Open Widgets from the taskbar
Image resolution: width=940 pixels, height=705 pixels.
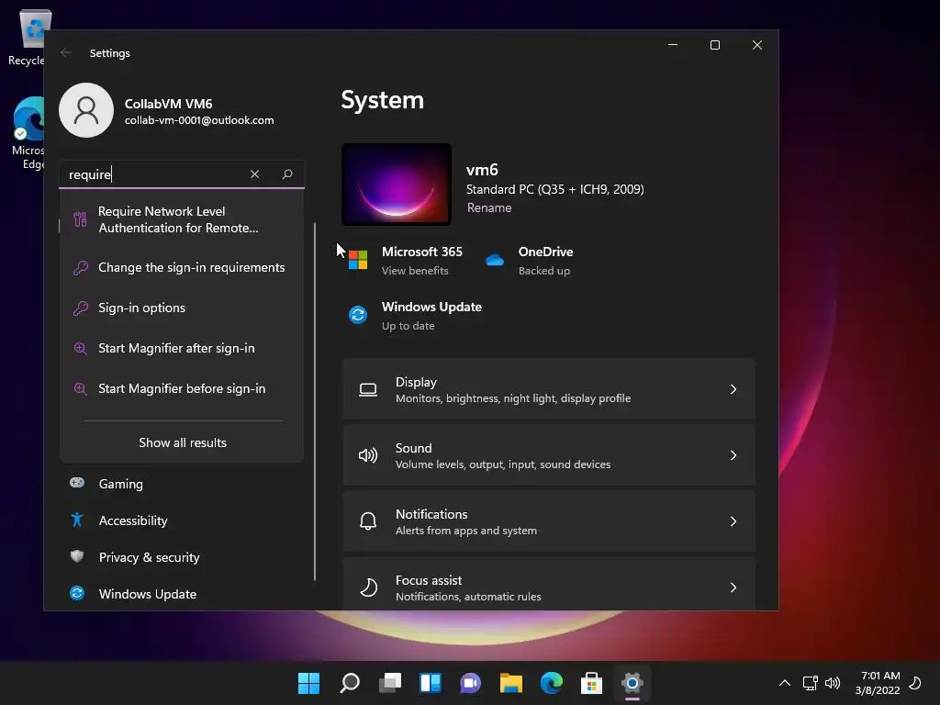(431, 683)
